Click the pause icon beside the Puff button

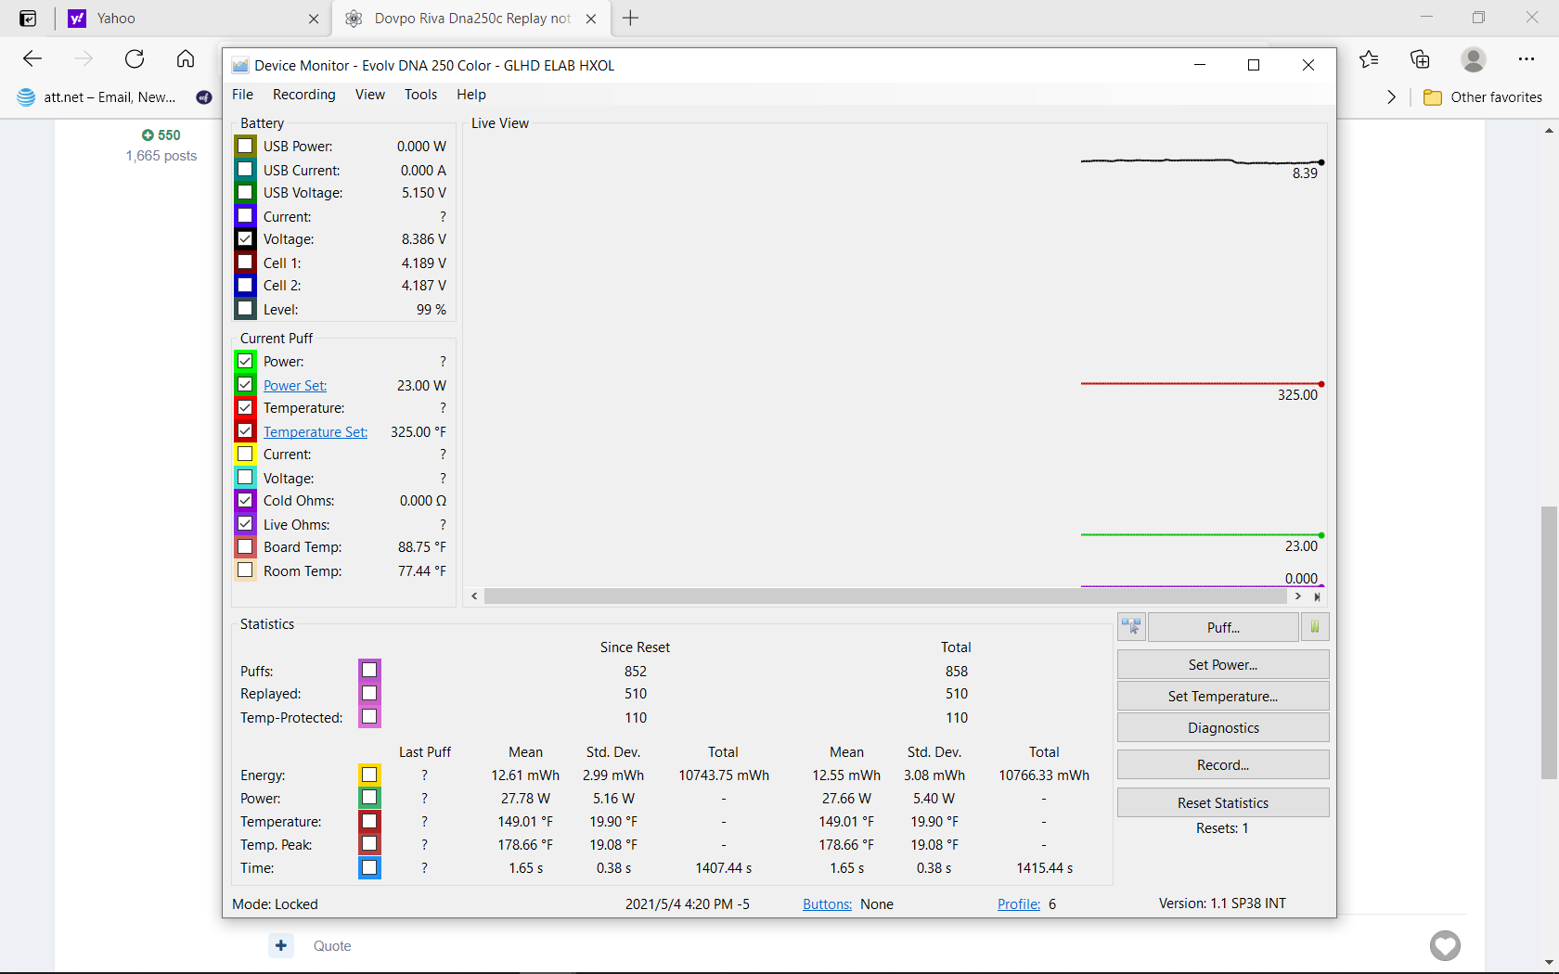[x=1314, y=628]
